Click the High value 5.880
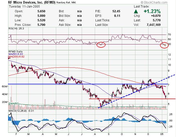The image size is (176, 137). [x=41, y=16]
